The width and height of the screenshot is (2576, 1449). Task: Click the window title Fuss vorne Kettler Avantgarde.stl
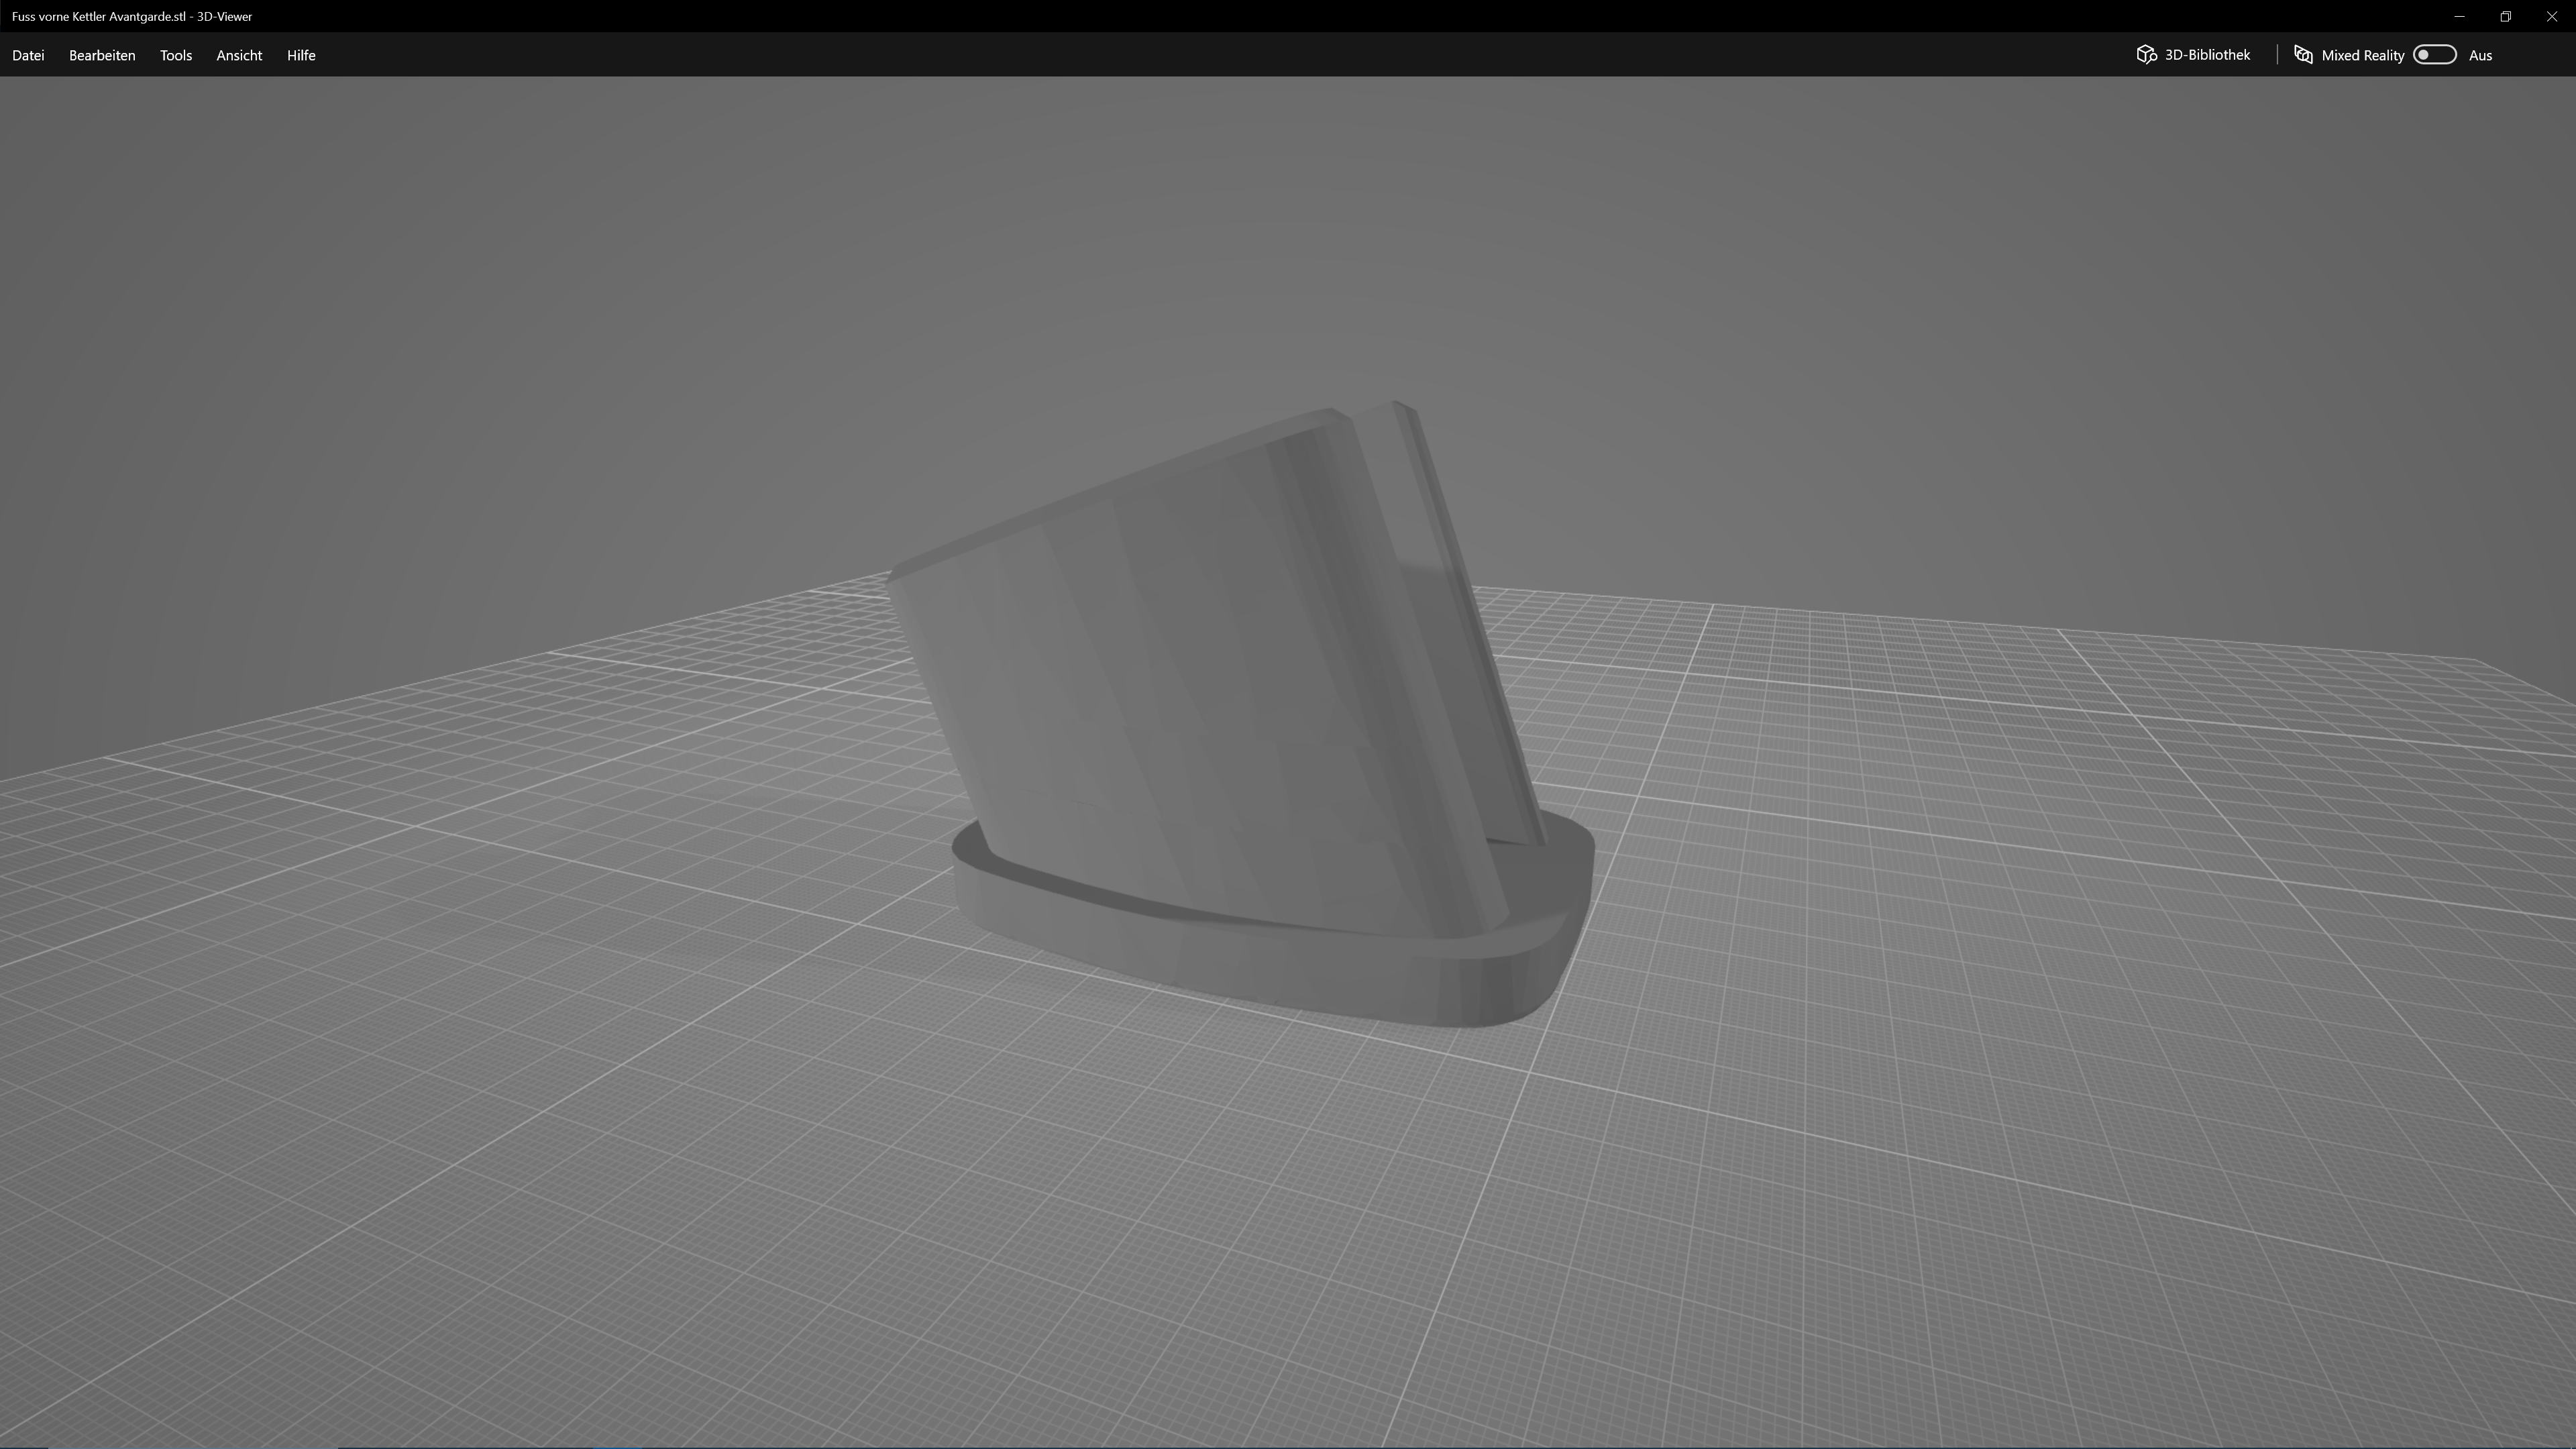point(98,16)
